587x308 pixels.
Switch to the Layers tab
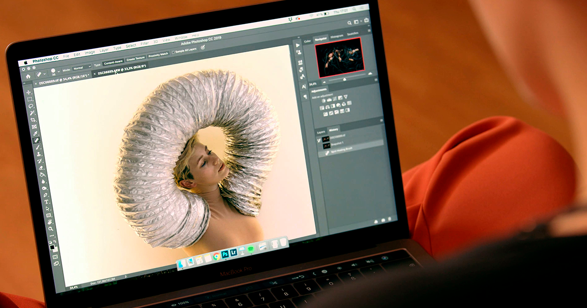(321, 132)
